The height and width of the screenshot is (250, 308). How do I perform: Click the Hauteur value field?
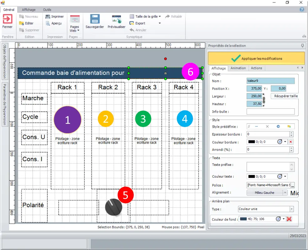pyautogui.click(x=254, y=104)
